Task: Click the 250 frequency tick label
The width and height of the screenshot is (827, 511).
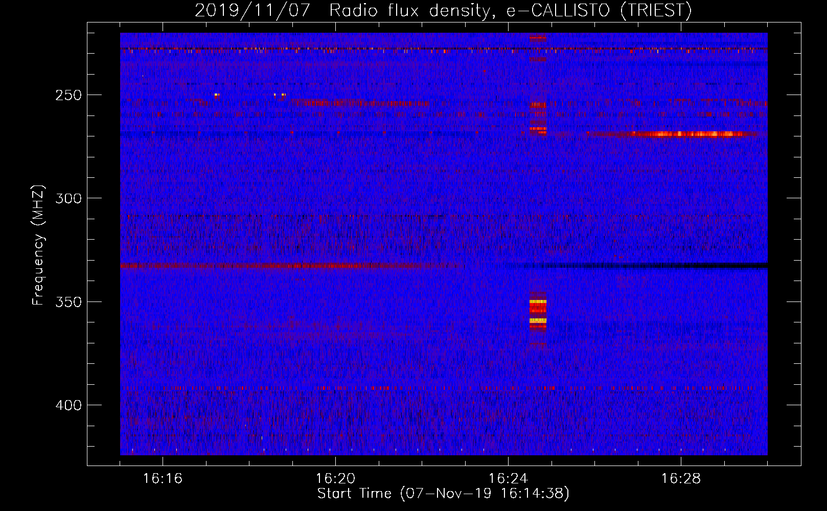Action: coord(68,95)
